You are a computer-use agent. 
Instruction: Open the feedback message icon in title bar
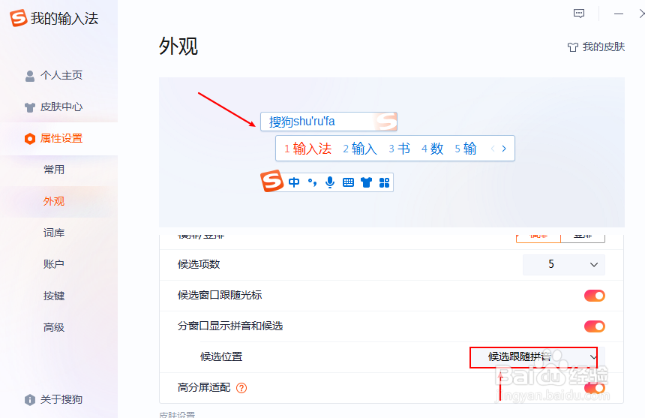579,14
